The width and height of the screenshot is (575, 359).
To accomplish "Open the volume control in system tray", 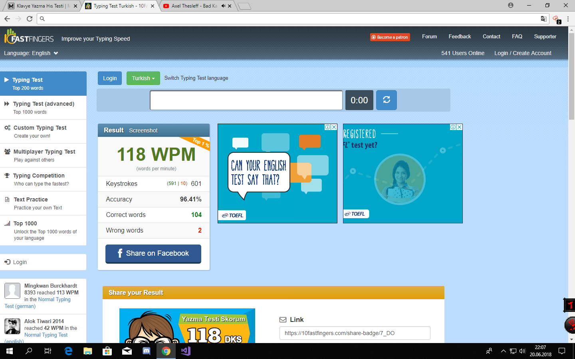I will click(x=522, y=351).
